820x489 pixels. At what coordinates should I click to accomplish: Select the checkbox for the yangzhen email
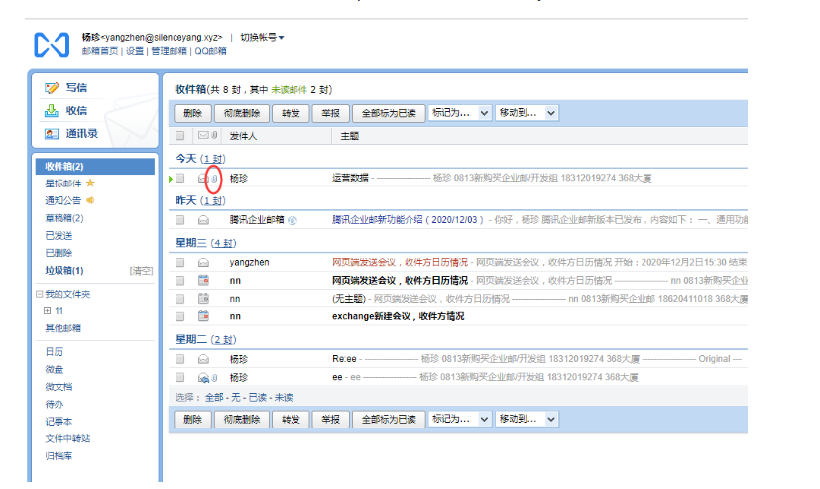[x=179, y=263]
